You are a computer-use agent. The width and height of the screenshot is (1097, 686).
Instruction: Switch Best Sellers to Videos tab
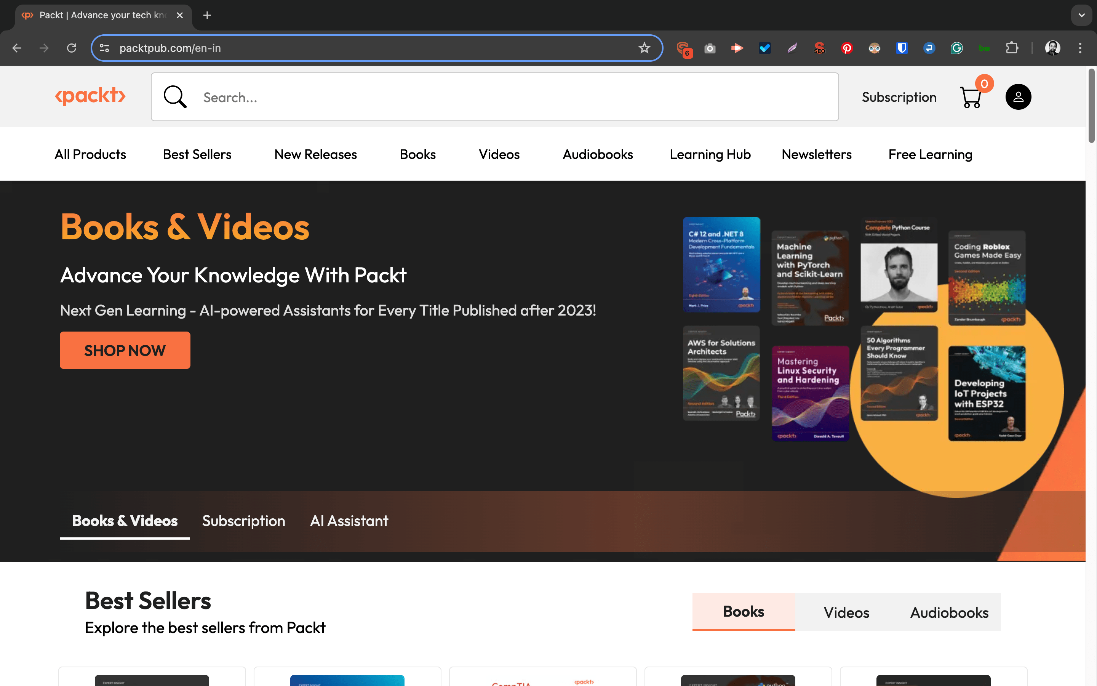point(846,612)
